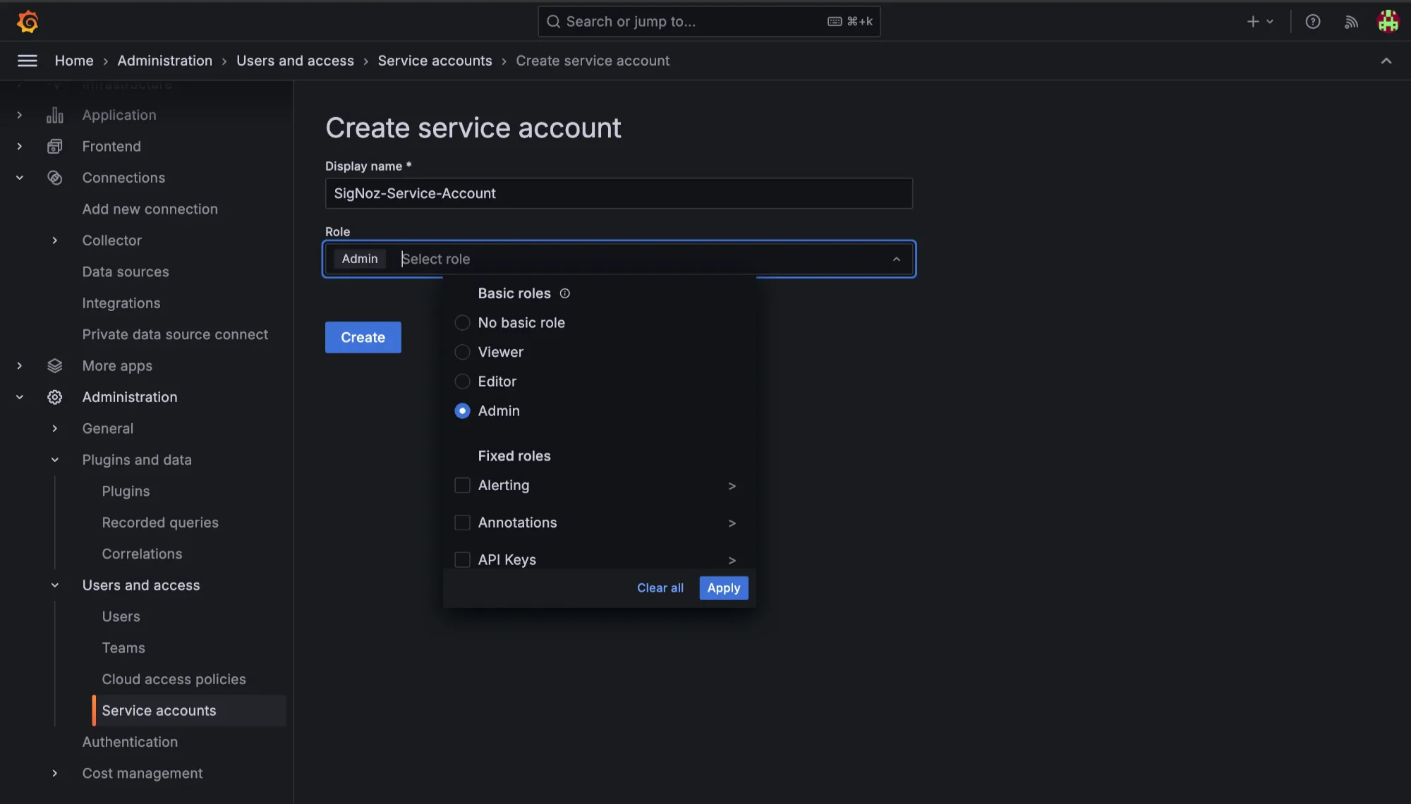Select the Viewer basic role

(462, 352)
